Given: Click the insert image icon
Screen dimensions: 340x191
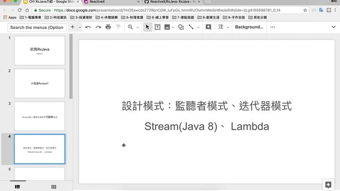Looking at the screenshot, I should [x=167, y=27].
